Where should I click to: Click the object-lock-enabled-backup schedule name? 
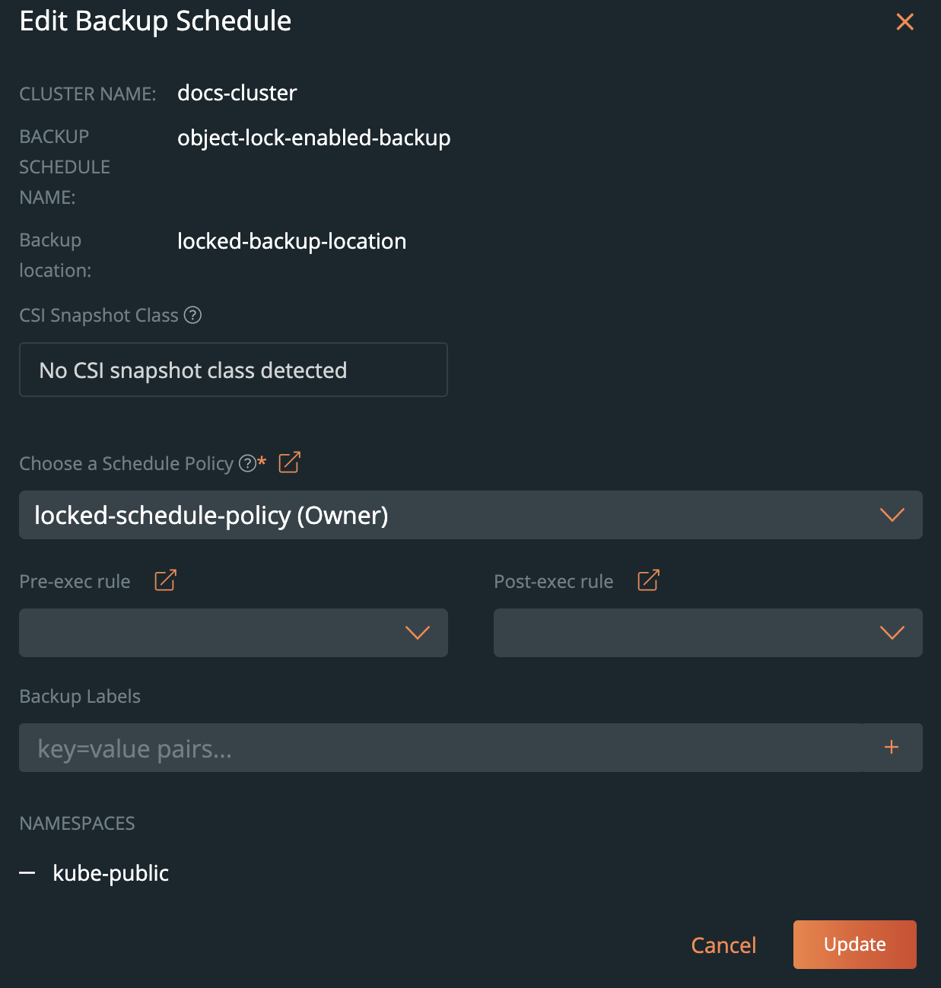click(x=313, y=138)
